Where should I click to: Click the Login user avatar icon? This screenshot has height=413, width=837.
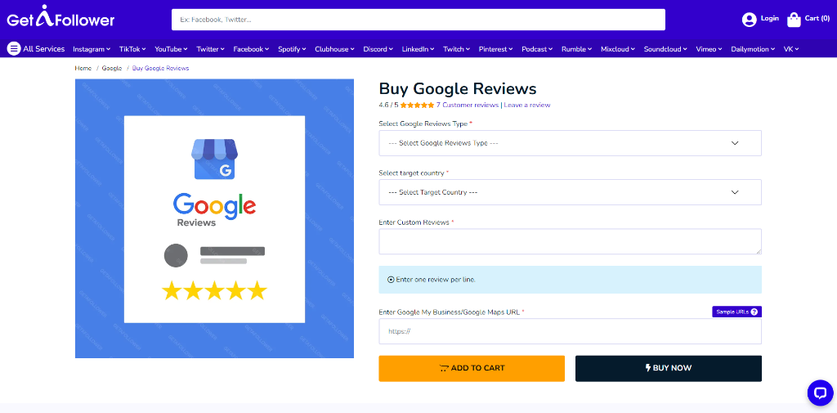coord(750,20)
